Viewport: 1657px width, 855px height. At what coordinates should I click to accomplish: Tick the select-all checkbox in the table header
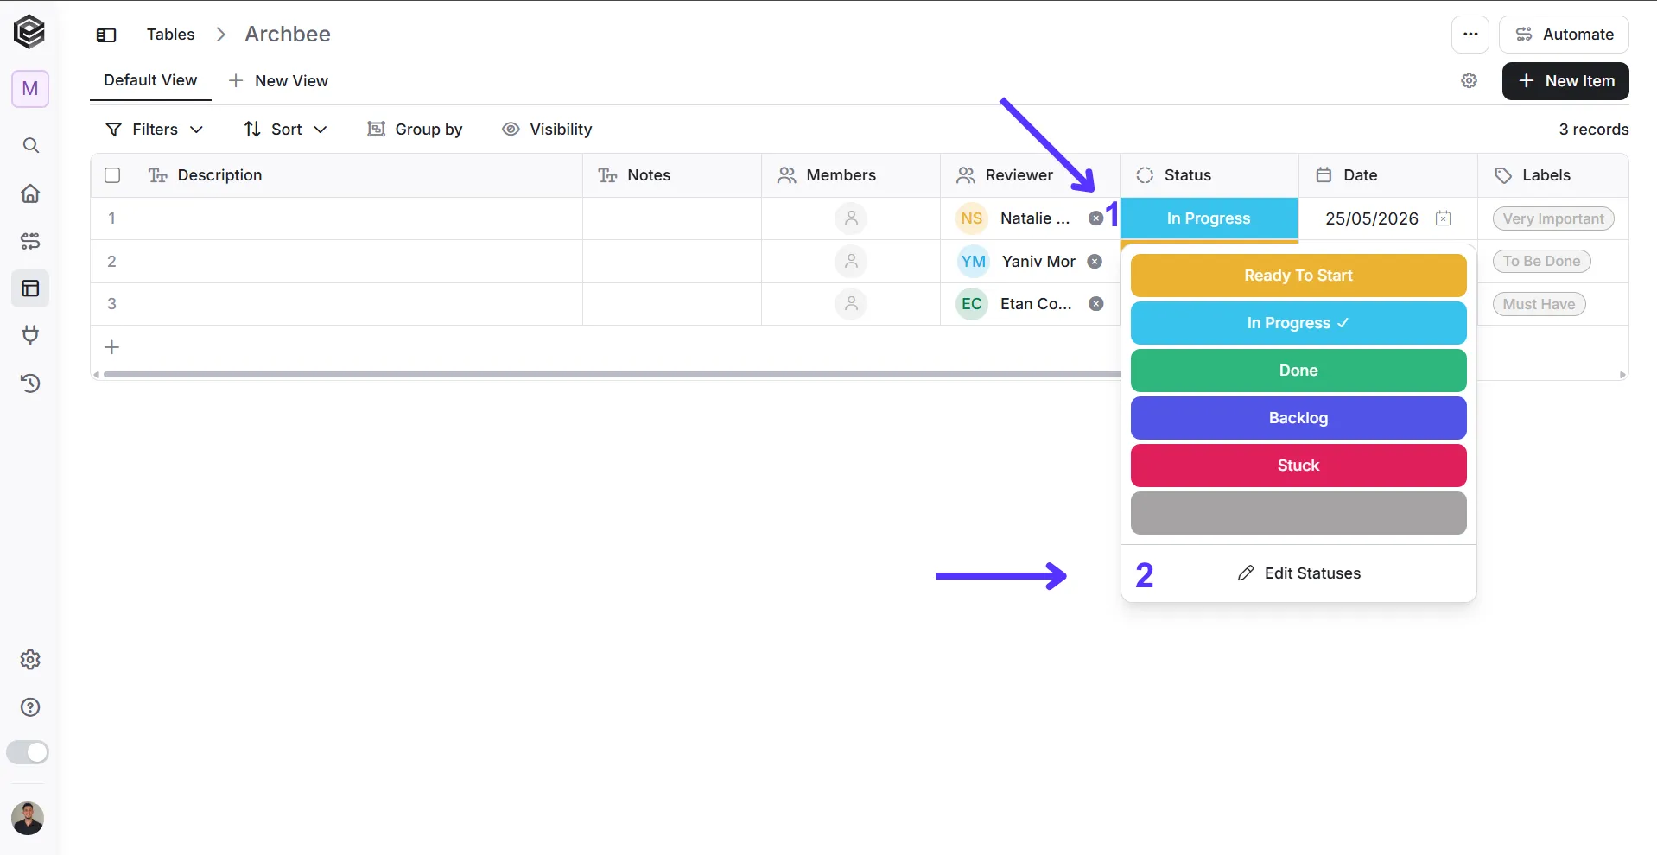tap(112, 175)
